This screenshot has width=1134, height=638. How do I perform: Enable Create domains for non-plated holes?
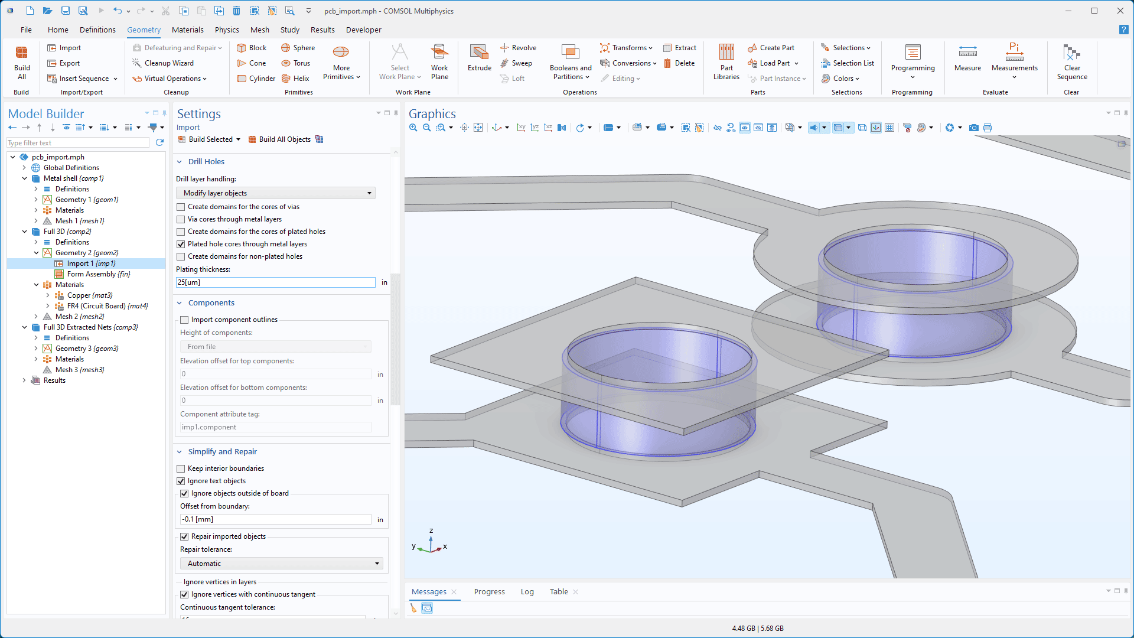pyautogui.click(x=181, y=256)
